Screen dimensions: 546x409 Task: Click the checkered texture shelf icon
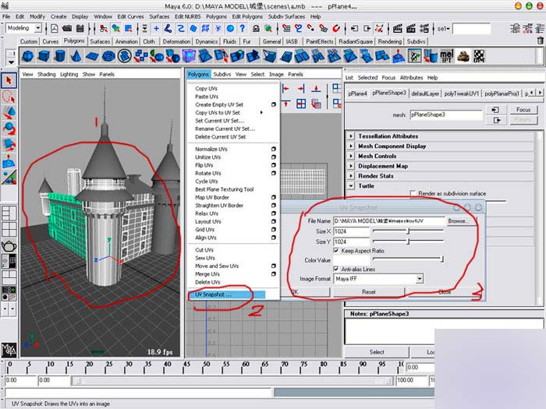pos(479,56)
